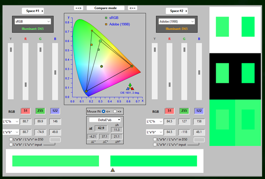Click the warning triangle icon below color bars
265x179 pixels.
click(x=113, y=170)
